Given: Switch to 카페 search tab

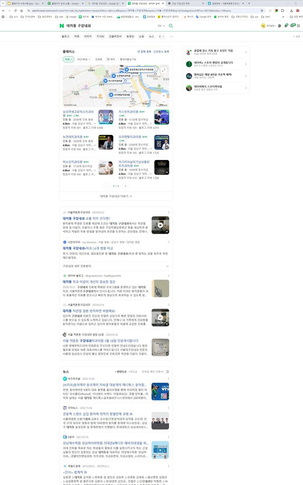Looking at the screenshot, I should point(77,36).
